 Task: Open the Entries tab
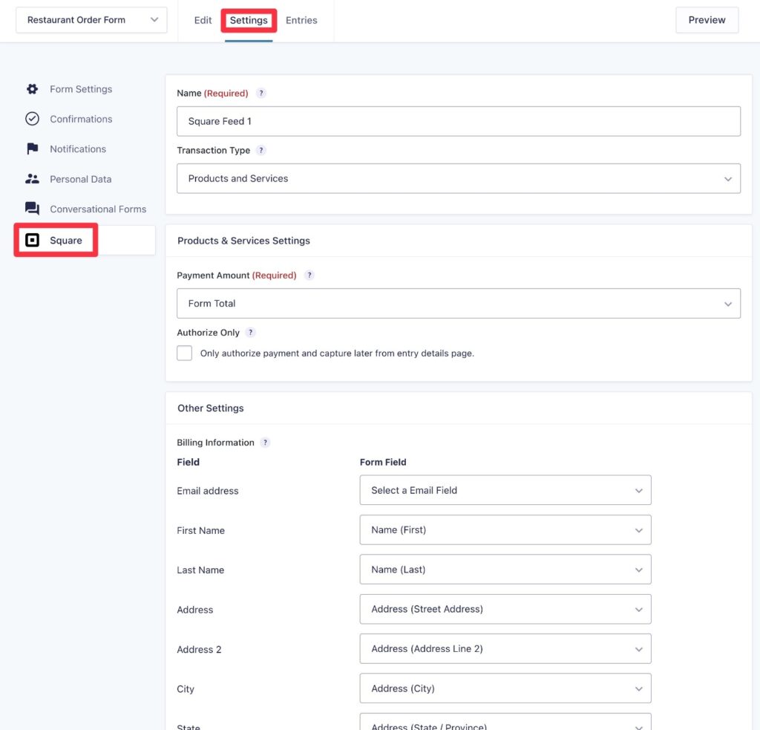pos(301,20)
